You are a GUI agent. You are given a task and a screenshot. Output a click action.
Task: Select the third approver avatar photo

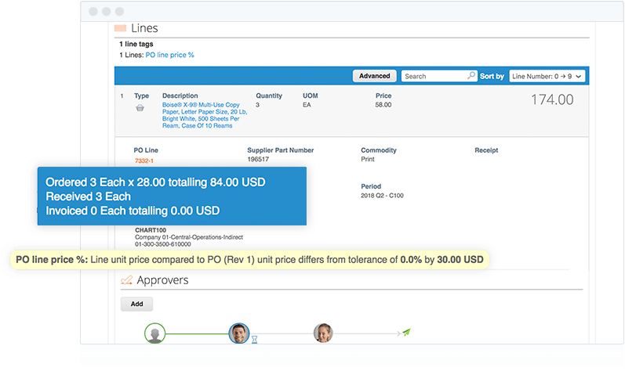click(322, 333)
